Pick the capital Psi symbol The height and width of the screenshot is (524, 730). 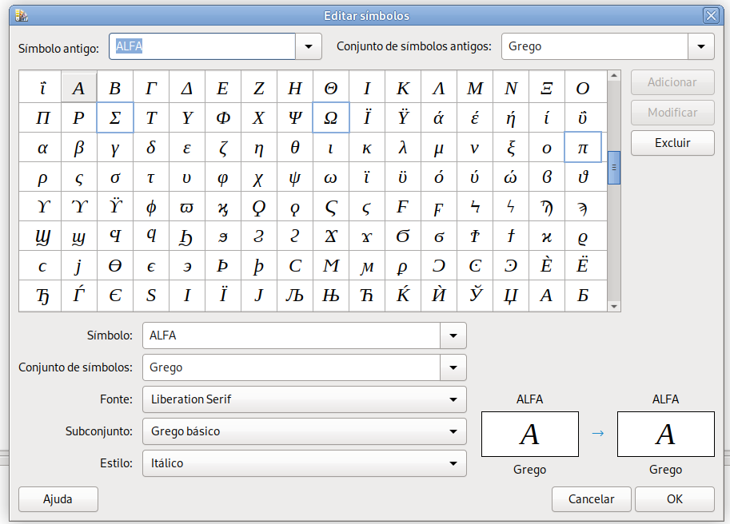[x=295, y=117]
